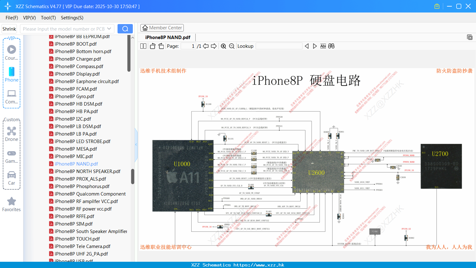Click the file list vertical scrollbar thumb
Viewport: 476px width, 268px height.
133,176
